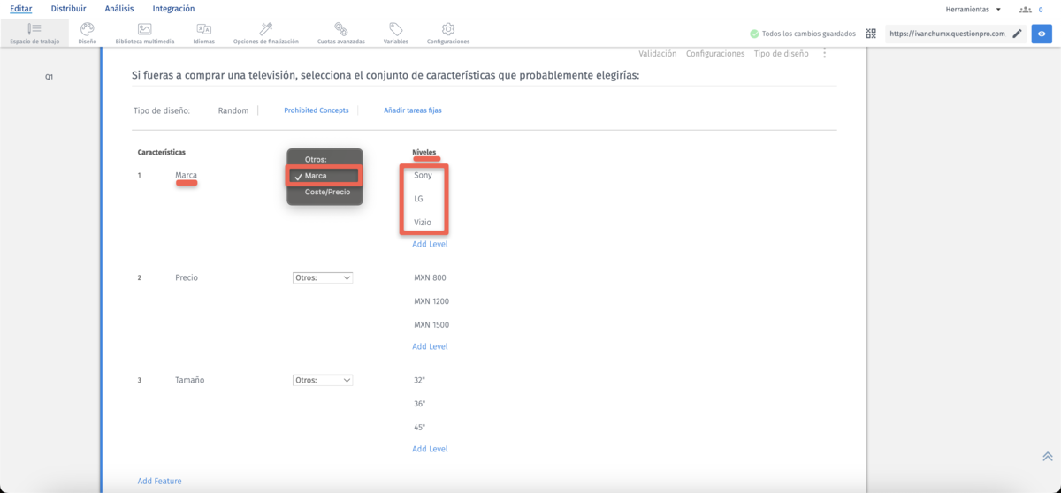Click the QR code icon
This screenshot has width=1061, height=493.
point(871,34)
